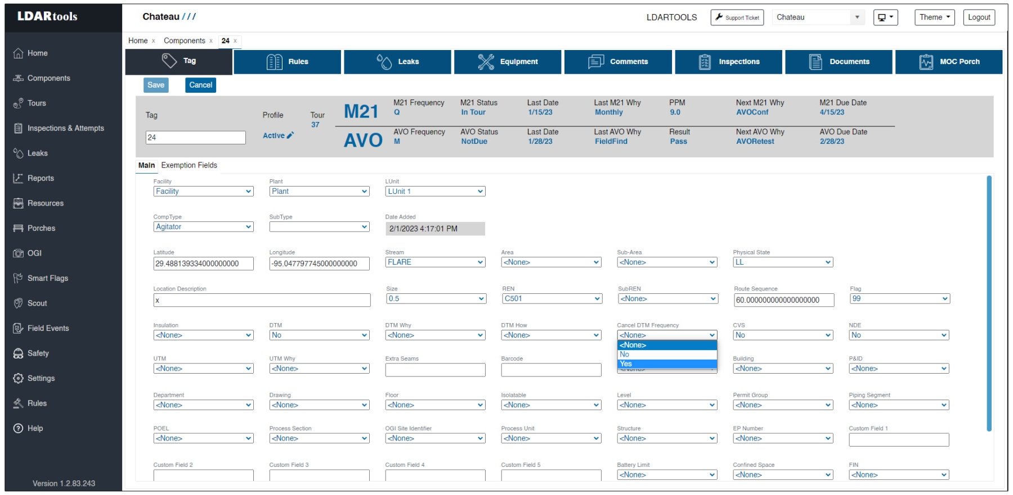
Task: Expand the CompType Agitator dropdown
Action: click(203, 227)
